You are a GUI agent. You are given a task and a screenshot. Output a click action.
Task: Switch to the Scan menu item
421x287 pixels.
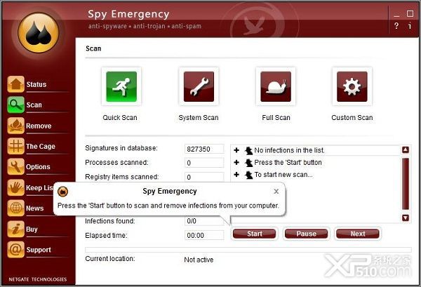pyautogui.click(x=34, y=105)
